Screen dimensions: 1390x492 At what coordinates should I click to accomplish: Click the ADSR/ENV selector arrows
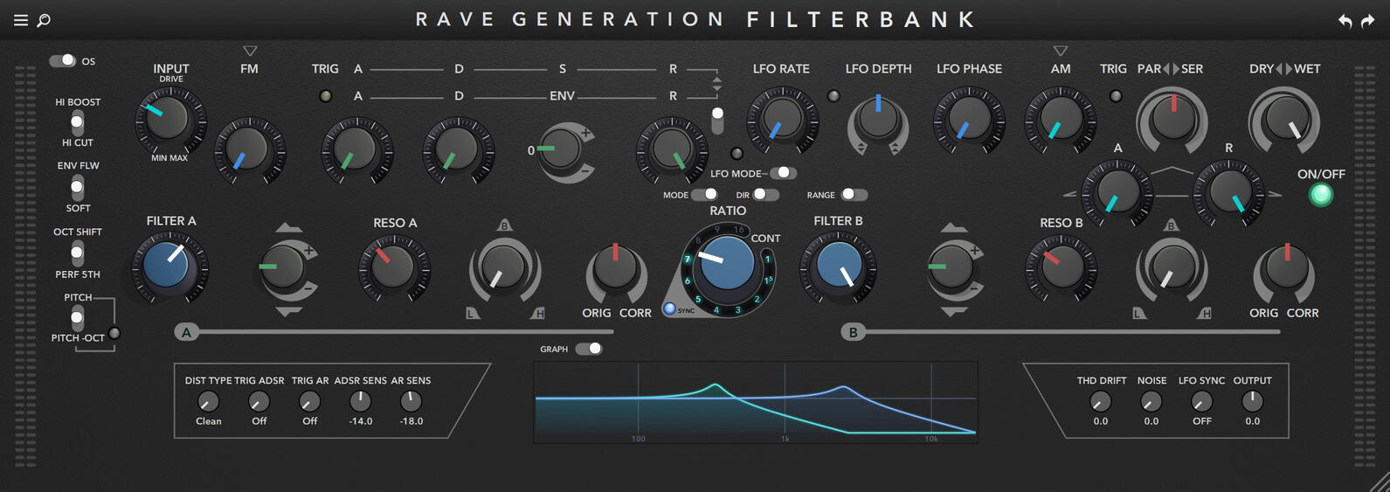point(717,85)
